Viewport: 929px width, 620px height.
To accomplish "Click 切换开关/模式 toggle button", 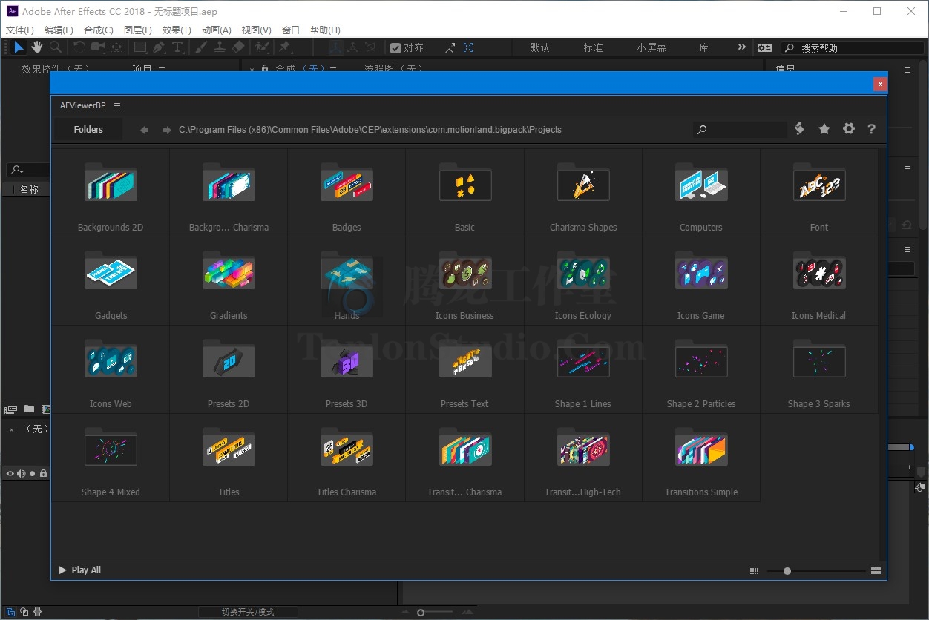I will [x=248, y=612].
